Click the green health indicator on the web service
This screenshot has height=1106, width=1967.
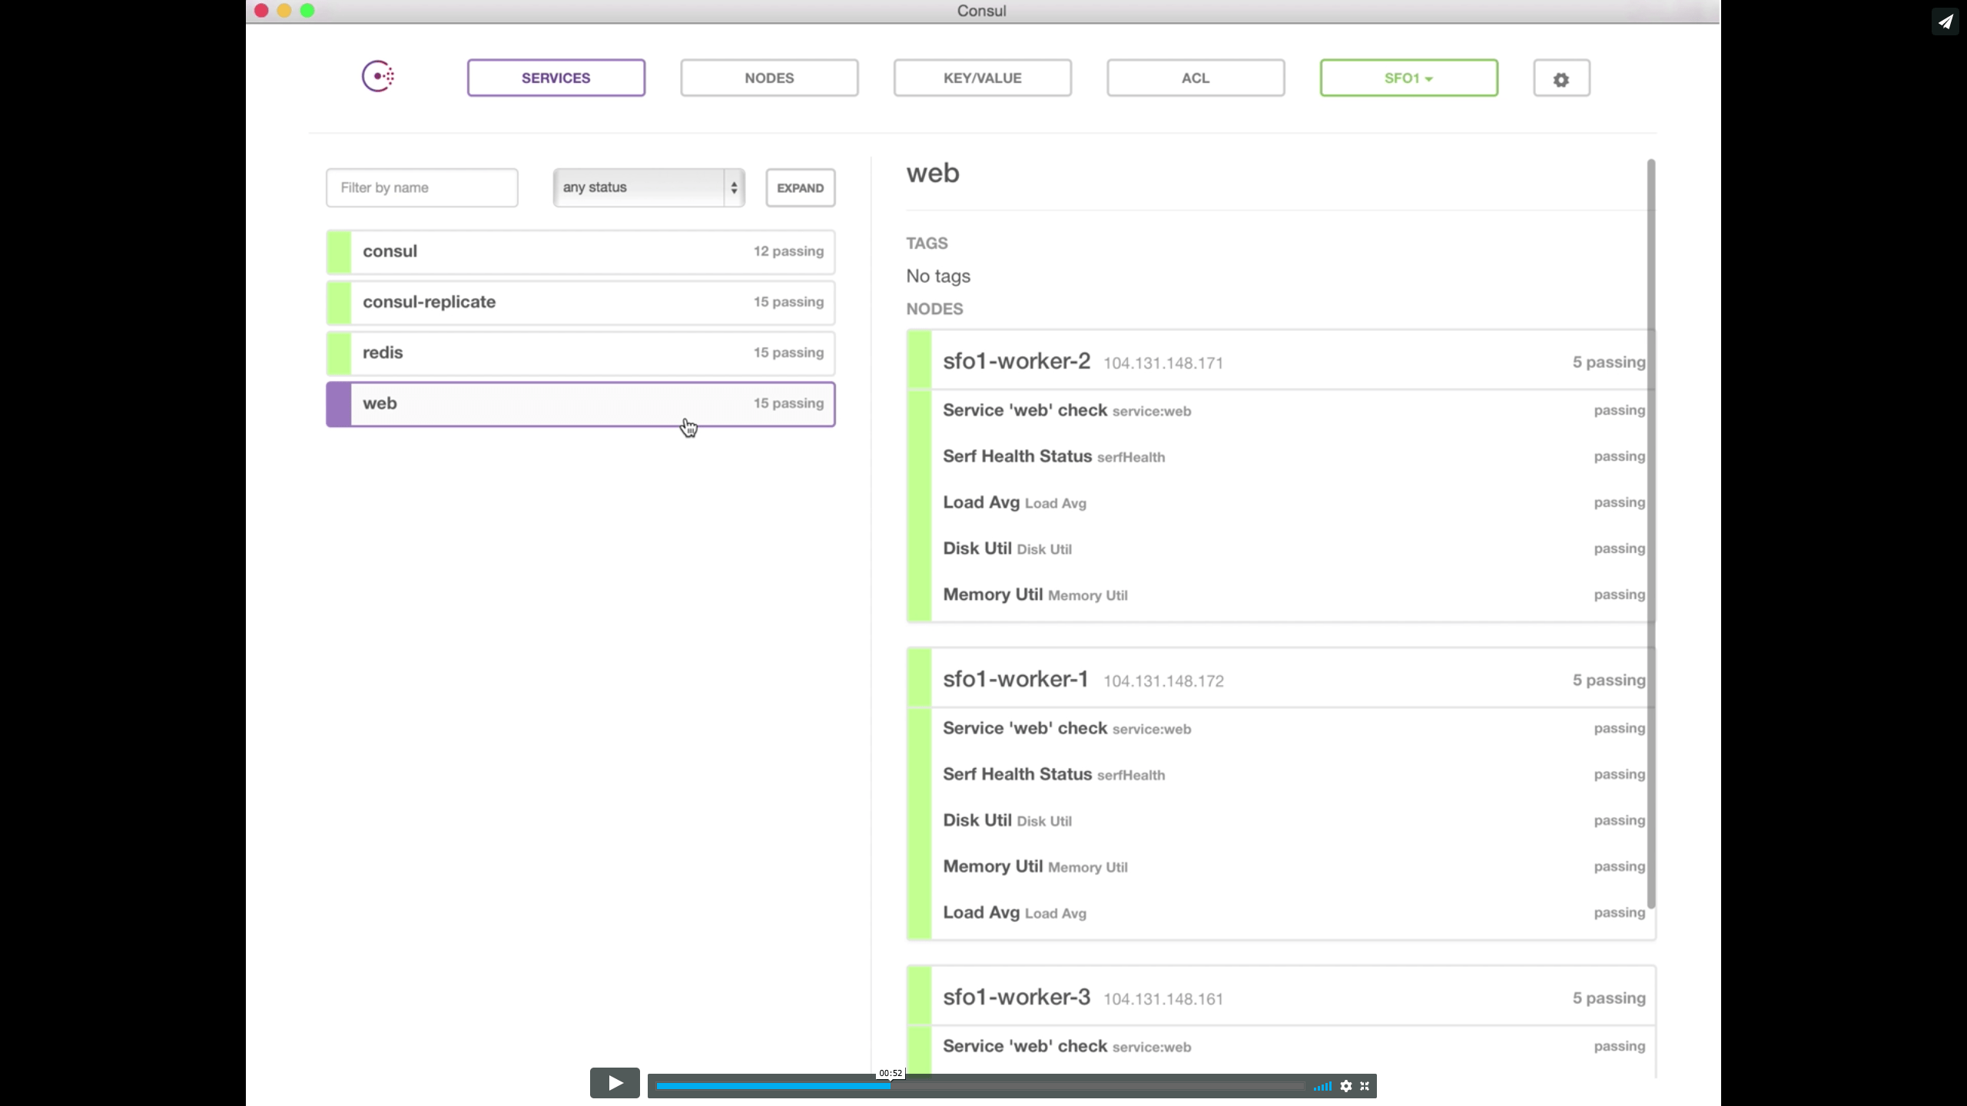[x=338, y=403]
